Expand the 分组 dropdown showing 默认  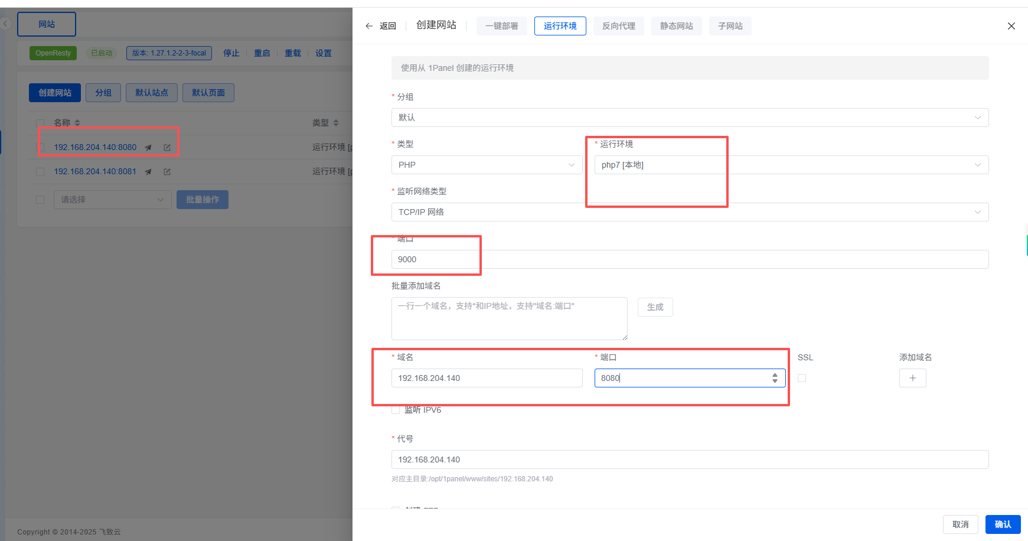pos(689,118)
